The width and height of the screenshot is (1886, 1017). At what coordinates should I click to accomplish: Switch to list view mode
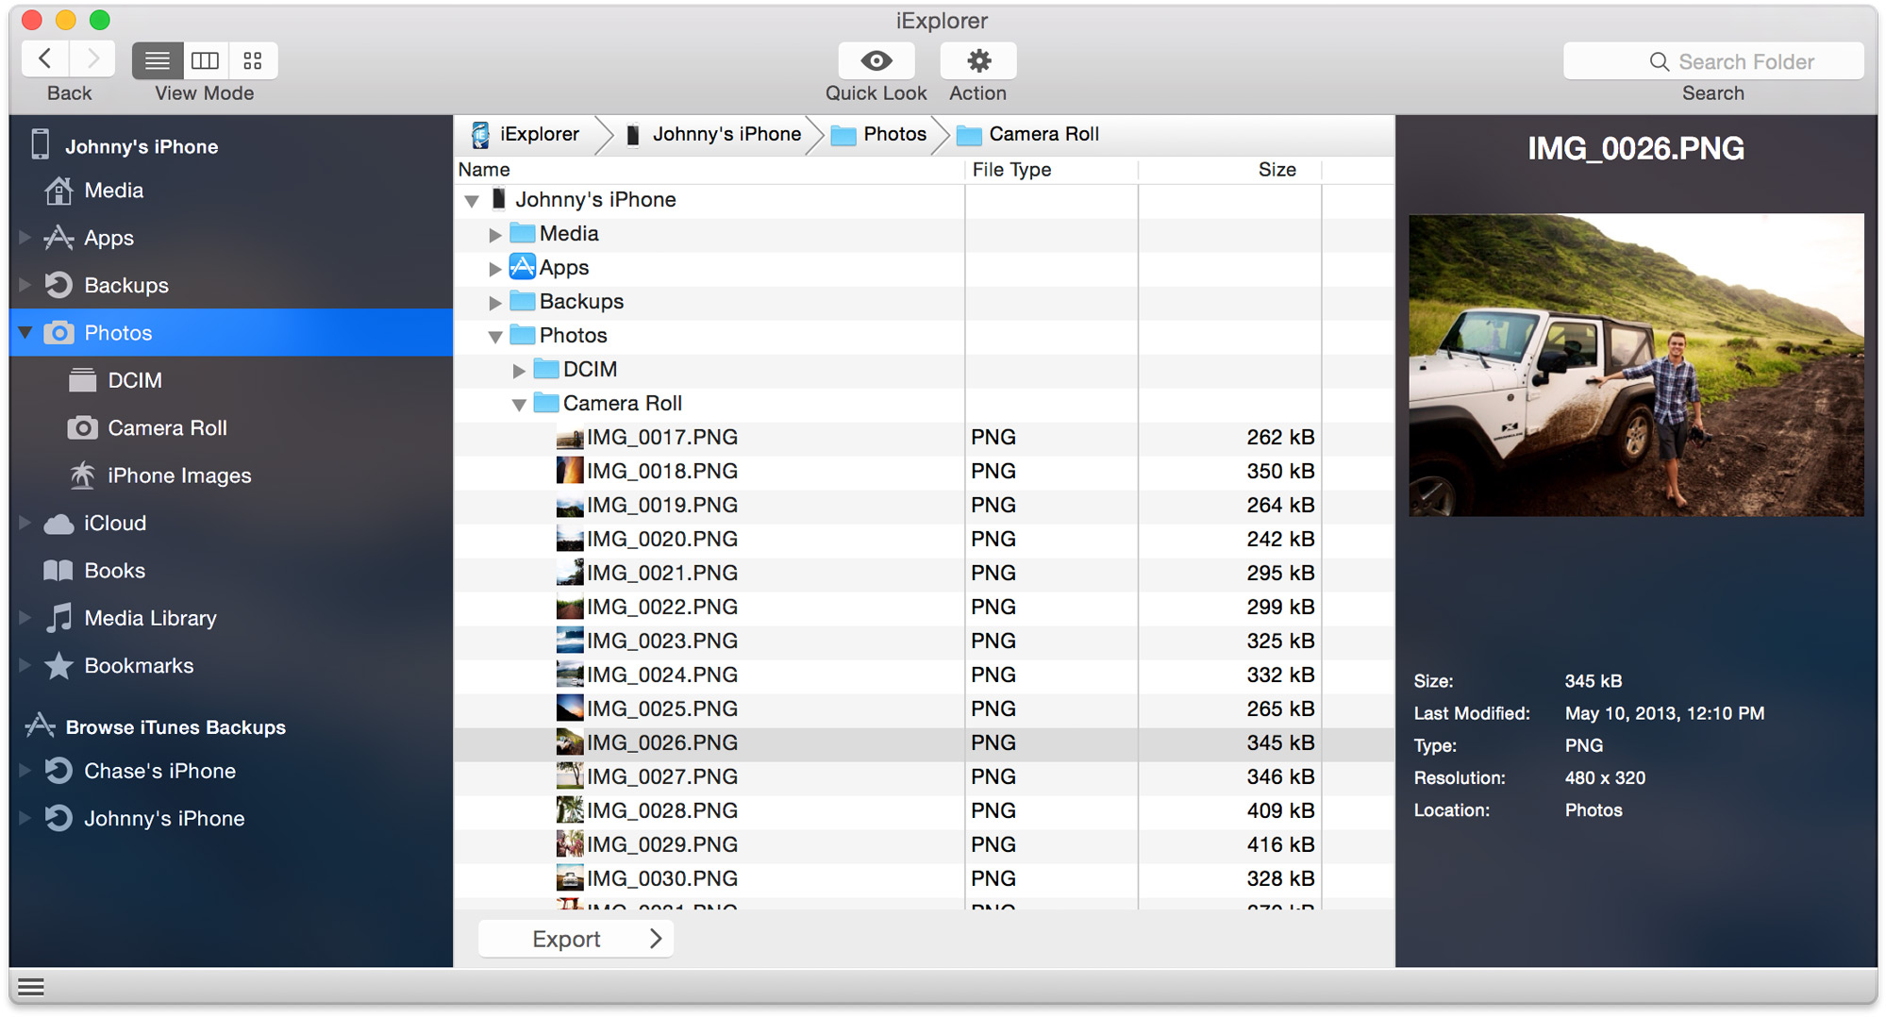coord(158,61)
